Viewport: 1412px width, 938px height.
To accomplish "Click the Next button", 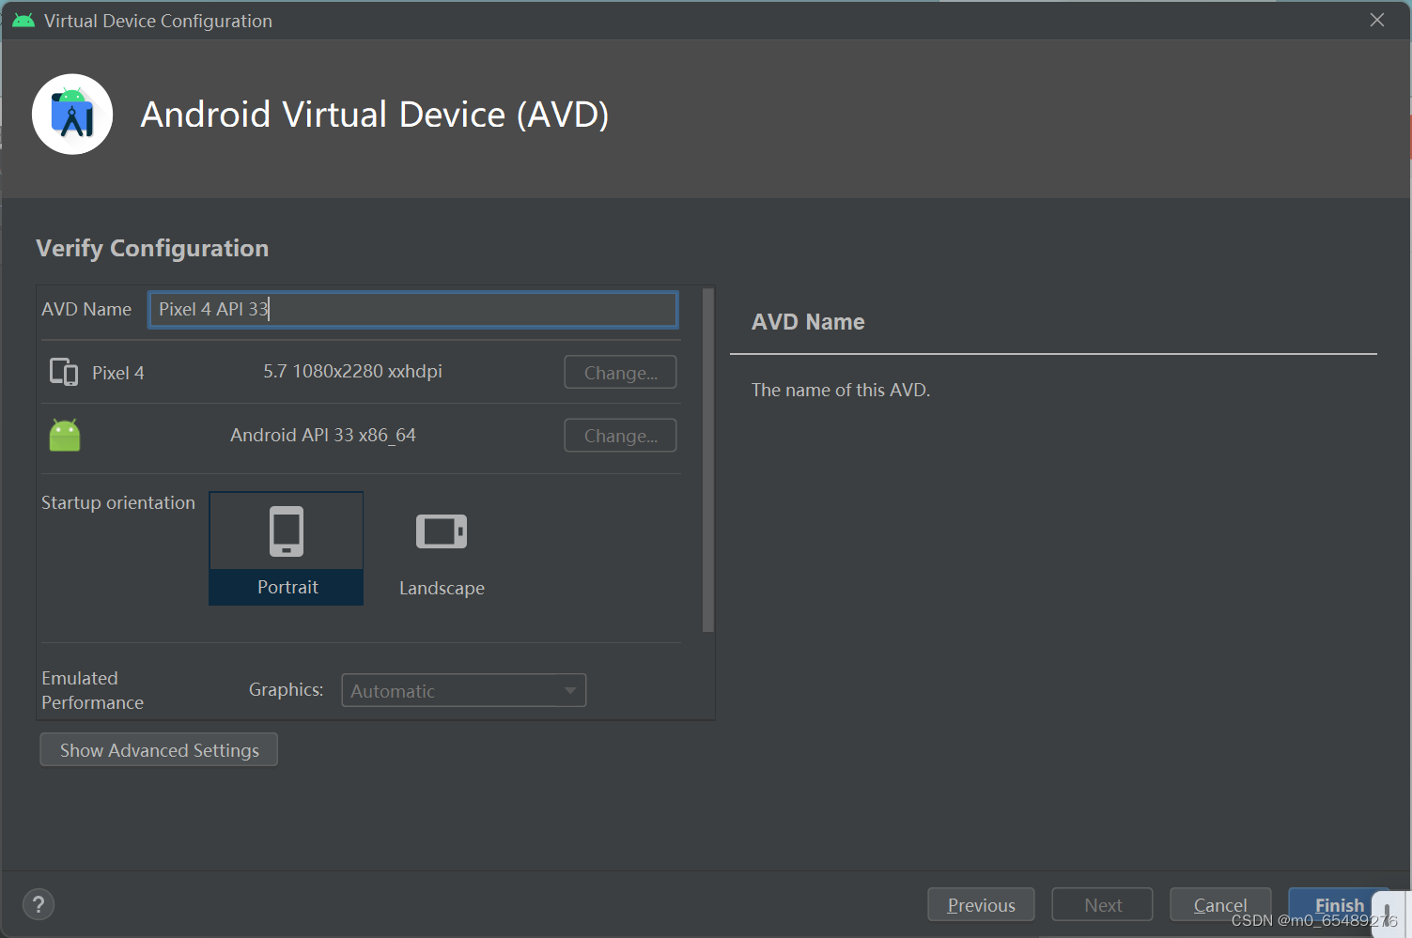I will [x=1103, y=905].
